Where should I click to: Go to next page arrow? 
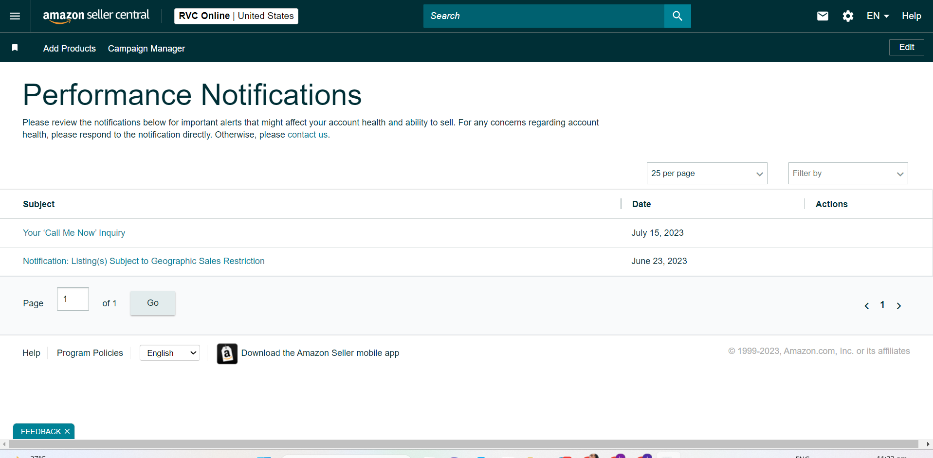click(899, 306)
